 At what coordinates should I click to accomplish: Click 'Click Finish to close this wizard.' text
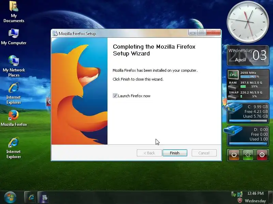138,79
